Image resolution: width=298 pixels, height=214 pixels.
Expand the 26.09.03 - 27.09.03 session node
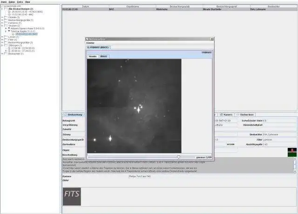pyautogui.click(x=6, y=51)
